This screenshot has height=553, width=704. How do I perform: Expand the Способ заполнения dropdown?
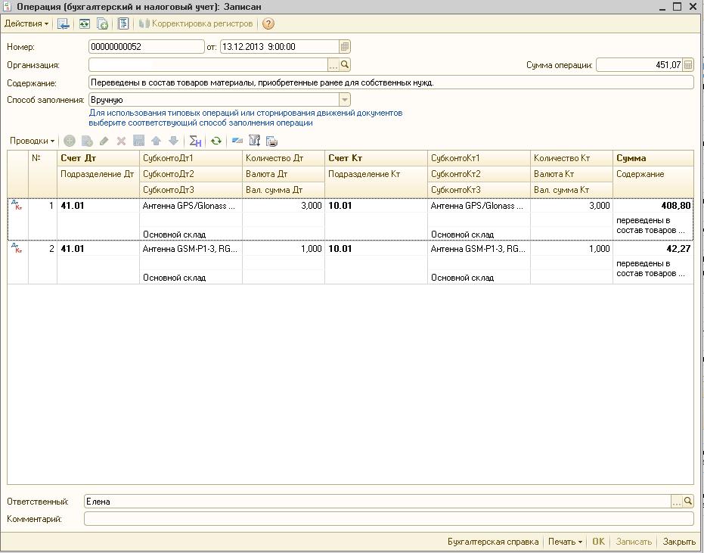[345, 100]
